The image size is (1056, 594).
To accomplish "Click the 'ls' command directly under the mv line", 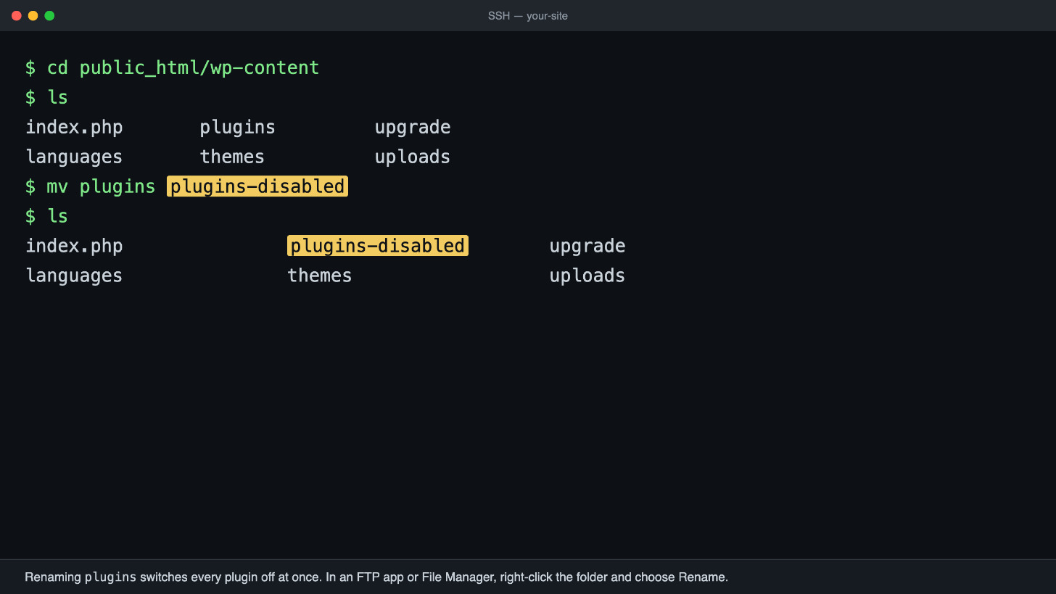I will point(57,216).
